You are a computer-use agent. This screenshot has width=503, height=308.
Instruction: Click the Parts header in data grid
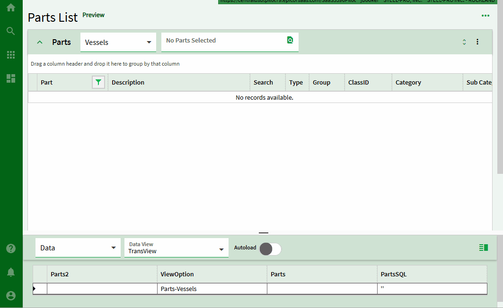(322, 274)
